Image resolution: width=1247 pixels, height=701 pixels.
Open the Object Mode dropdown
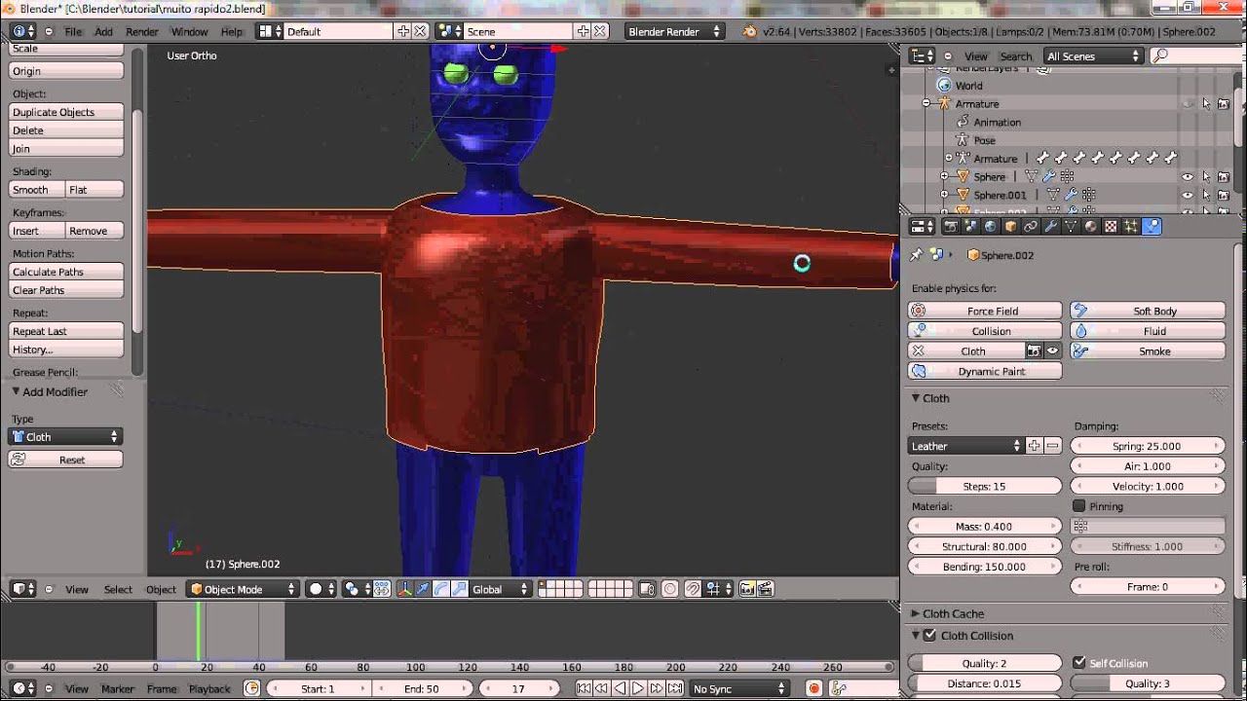(243, 589)
